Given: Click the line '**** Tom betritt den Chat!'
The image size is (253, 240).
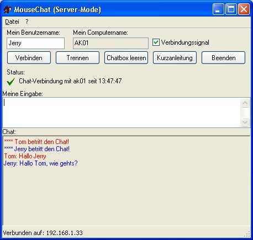Looking at the screenshot, I should (36, 142).
